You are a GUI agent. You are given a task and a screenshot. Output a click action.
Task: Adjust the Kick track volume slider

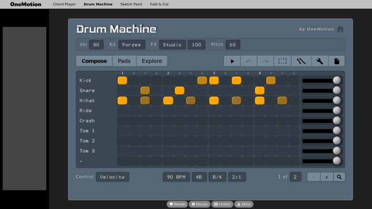[x=337, y=80]
